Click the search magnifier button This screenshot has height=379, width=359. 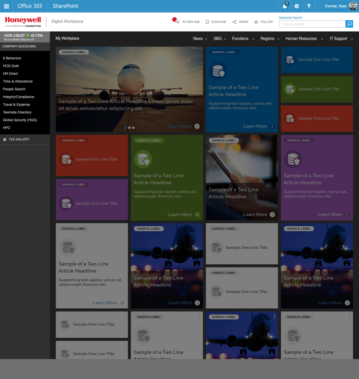click(349, 24)
